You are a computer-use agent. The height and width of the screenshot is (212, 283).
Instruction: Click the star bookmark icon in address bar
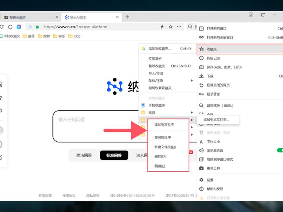(171, 27)
